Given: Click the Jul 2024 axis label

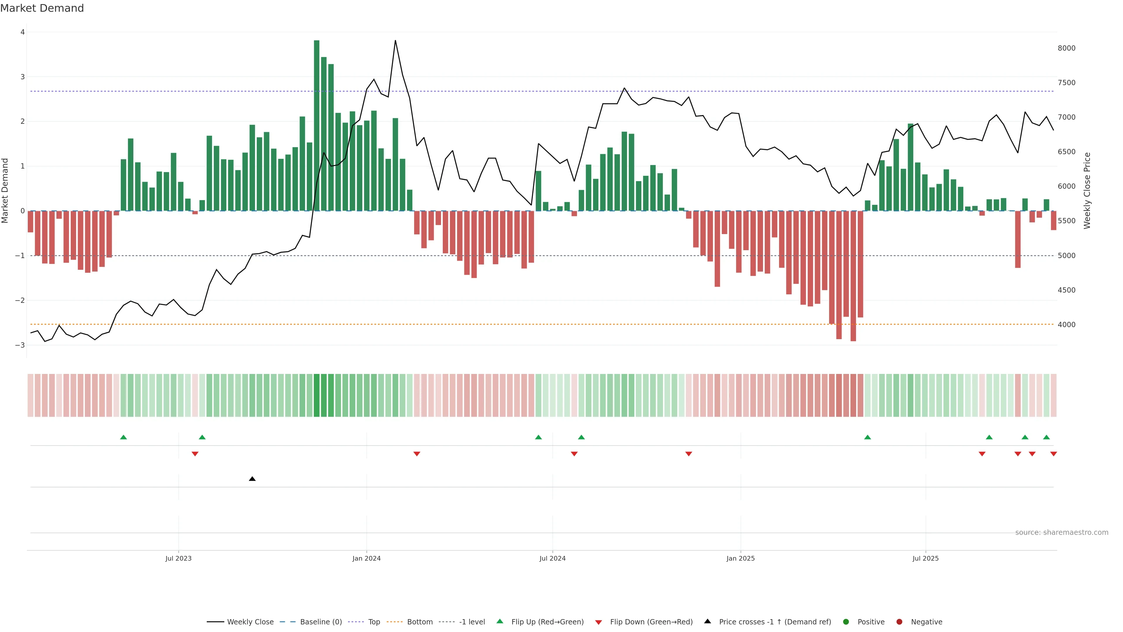Looking at the screenshot, I should (552, 558).
